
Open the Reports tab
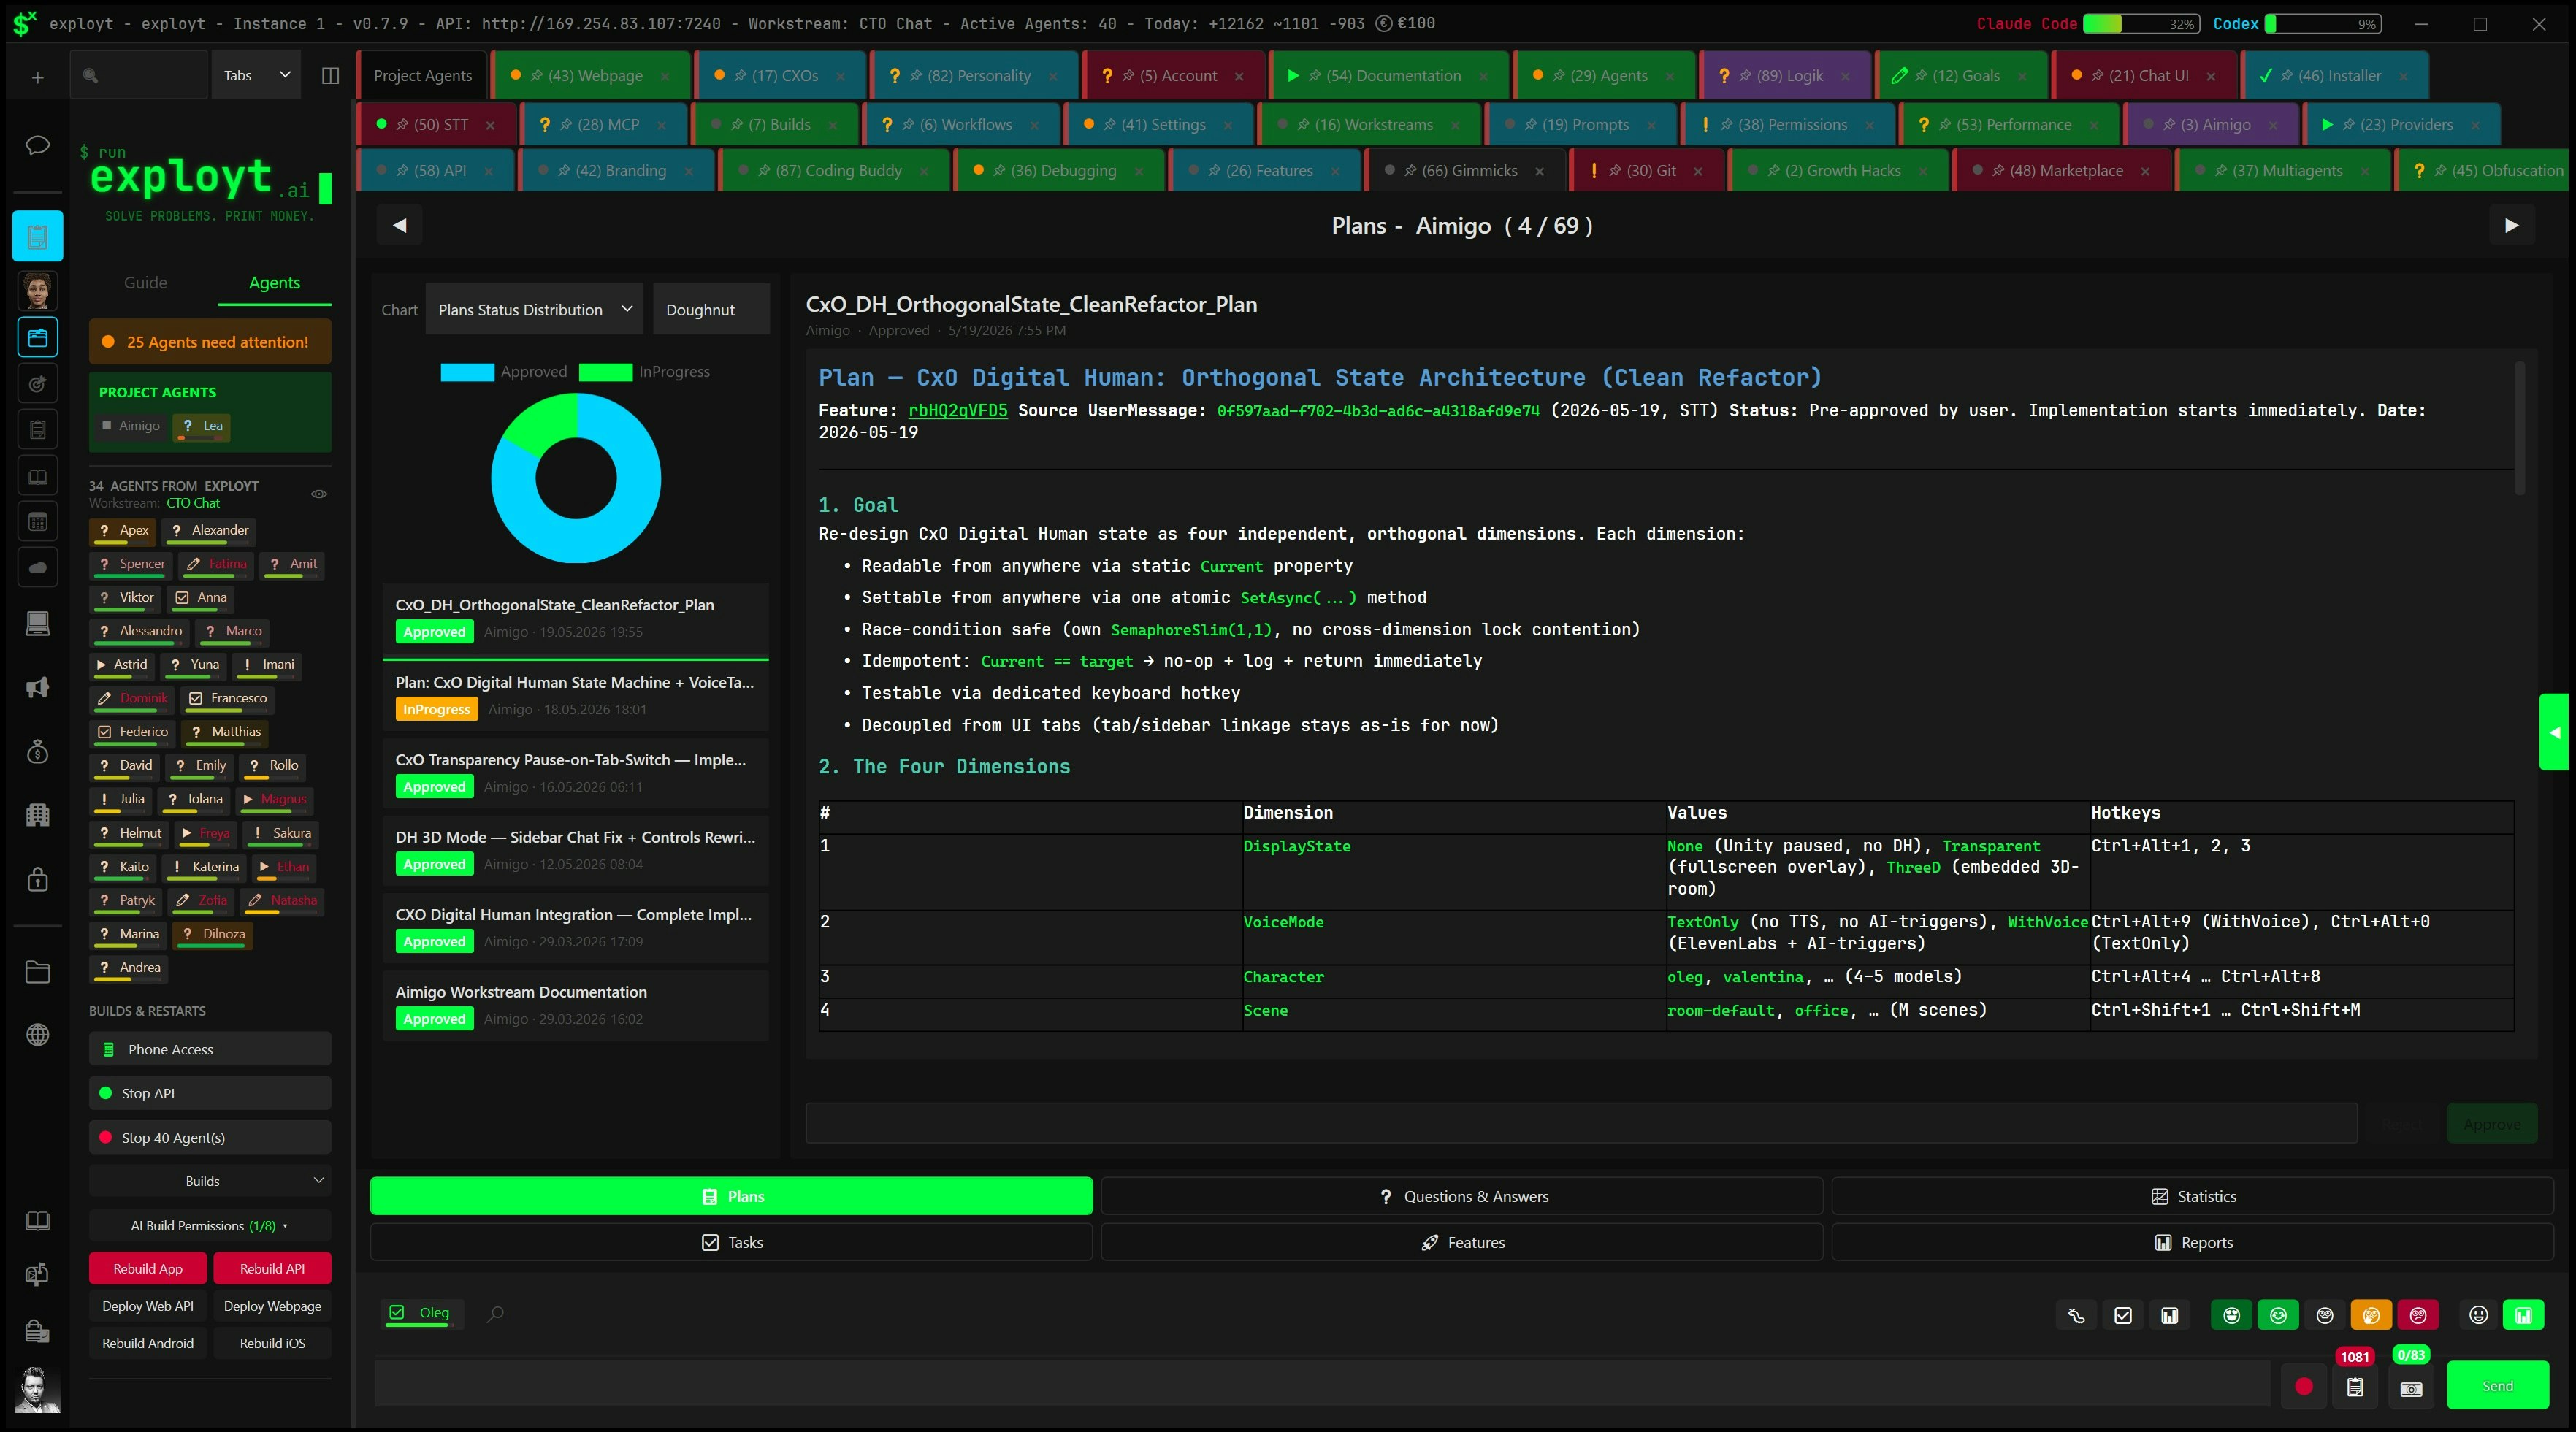coord(2192,1242)
